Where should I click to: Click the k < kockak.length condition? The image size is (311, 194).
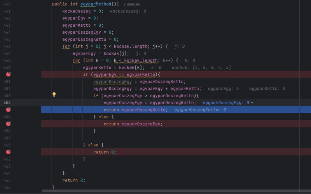point(136,60)
